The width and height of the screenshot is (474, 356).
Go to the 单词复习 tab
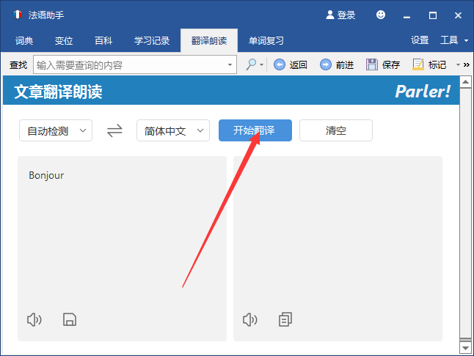click(x=266, y=40)
